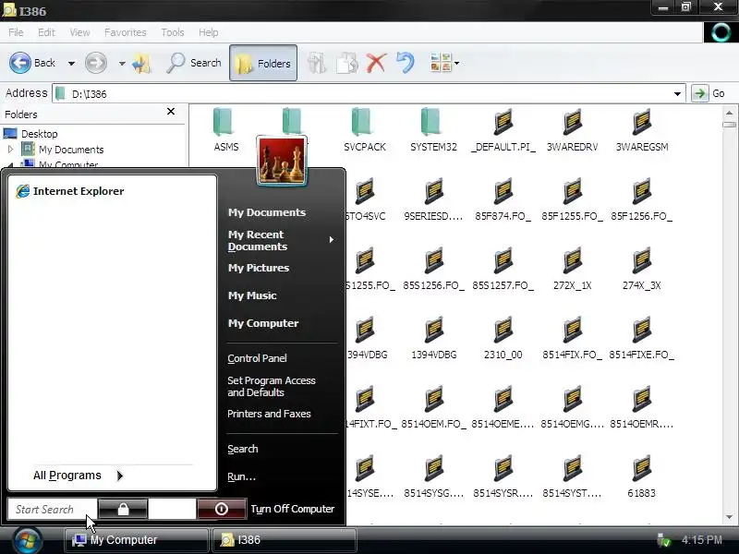Open the Help menu
The height and width of the screenshot is (554, 739).
click(209, 32)
